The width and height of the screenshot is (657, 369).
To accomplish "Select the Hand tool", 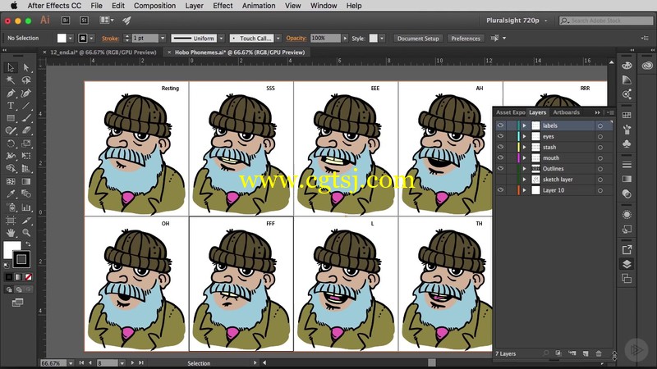I will point(11,233).
